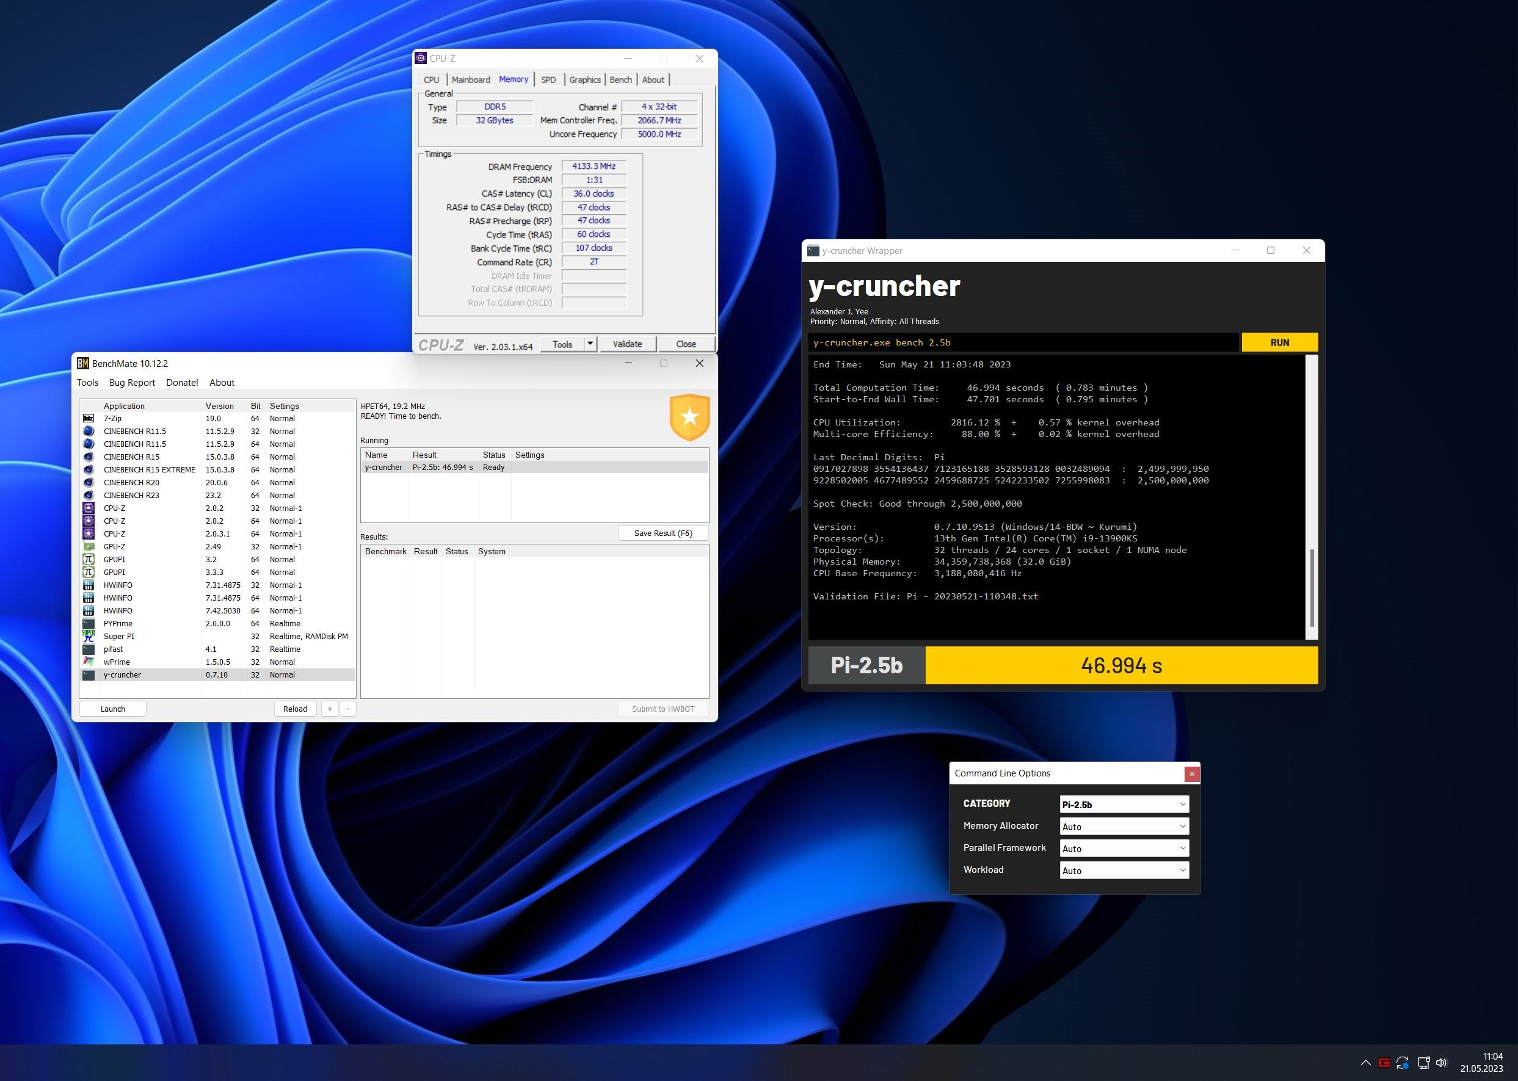
Task: Open the BenchMate Tools menu
Action: (87, 383)
